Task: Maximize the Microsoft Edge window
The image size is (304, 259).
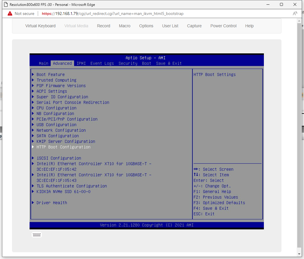Action: click(281, 4)
